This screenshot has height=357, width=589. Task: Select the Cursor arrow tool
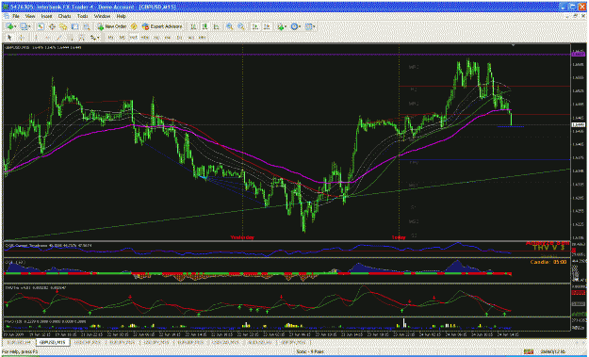(x=9, y=38)
